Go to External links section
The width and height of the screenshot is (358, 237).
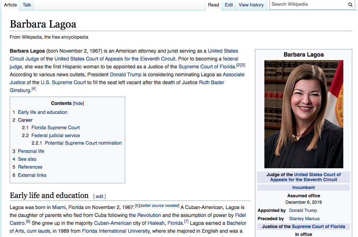32,175
